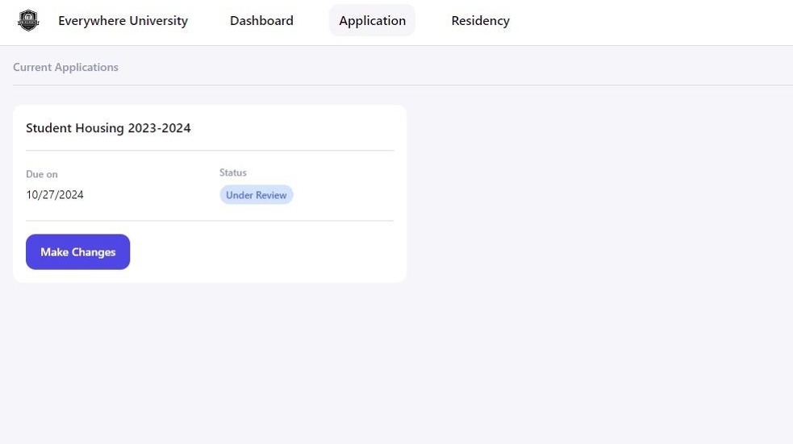
Task: Go to the Dashboard tab
Action: point(261,21)
